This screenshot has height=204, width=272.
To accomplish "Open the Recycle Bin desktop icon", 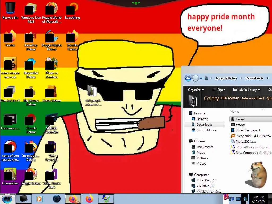I will [10, 10].
